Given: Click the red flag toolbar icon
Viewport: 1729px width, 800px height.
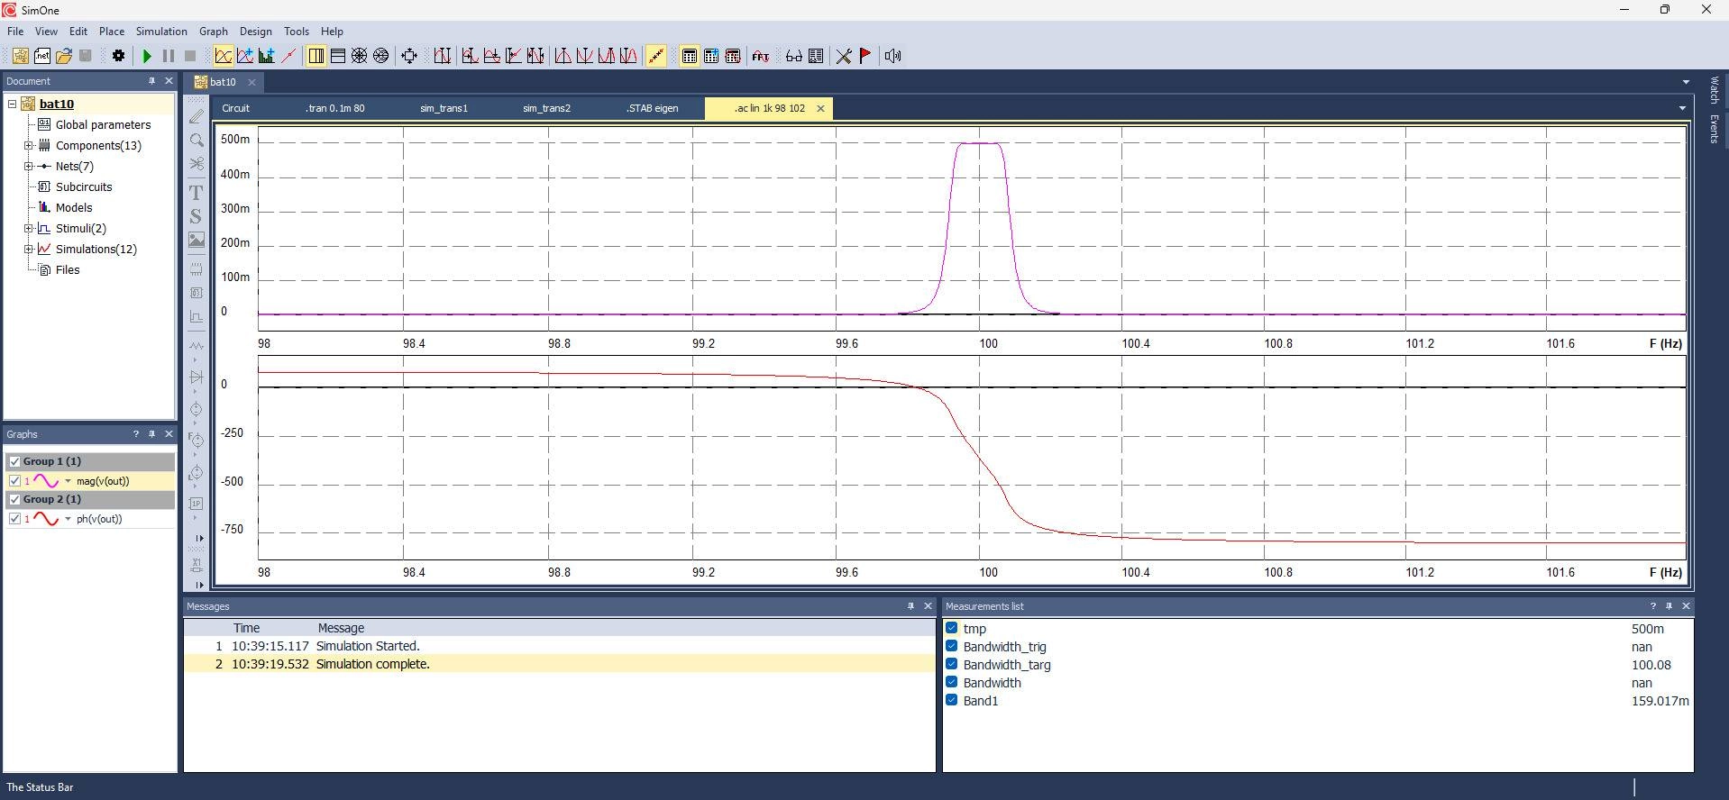Looking at the screenshot, I should (x=865, y=56).
